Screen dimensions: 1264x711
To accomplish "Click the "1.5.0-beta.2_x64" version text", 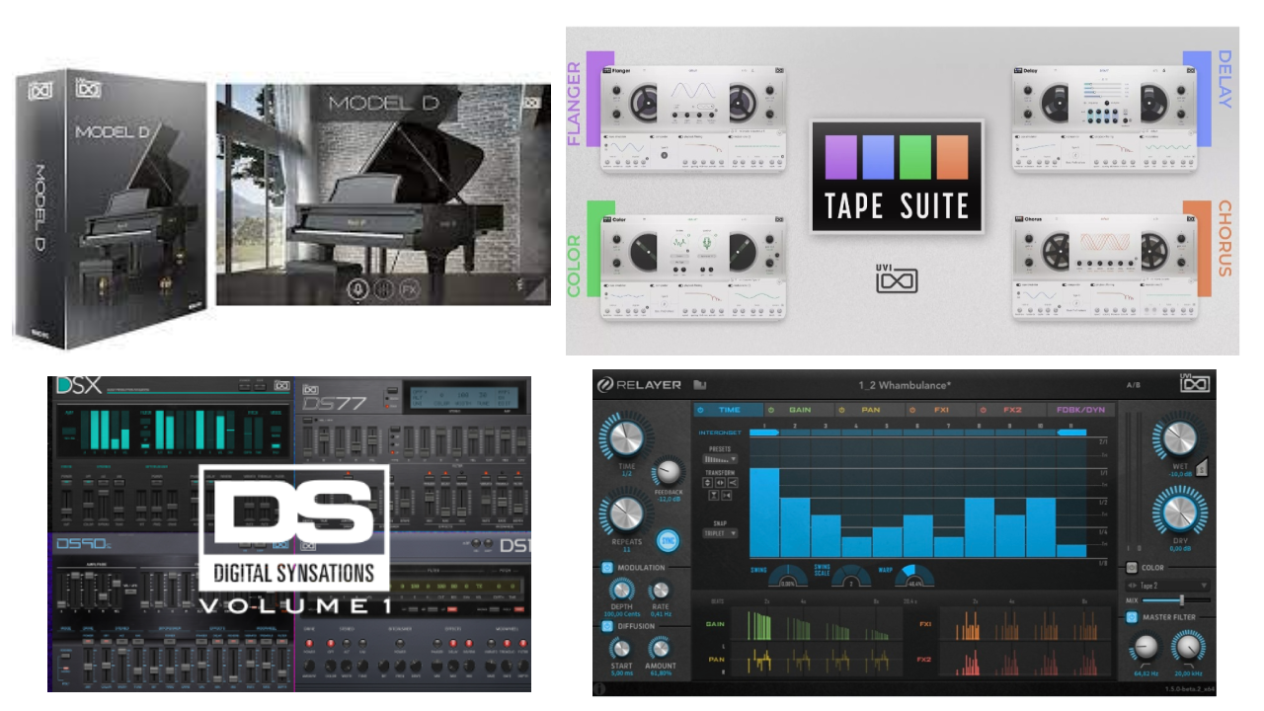I will [x=1189, y=688].
